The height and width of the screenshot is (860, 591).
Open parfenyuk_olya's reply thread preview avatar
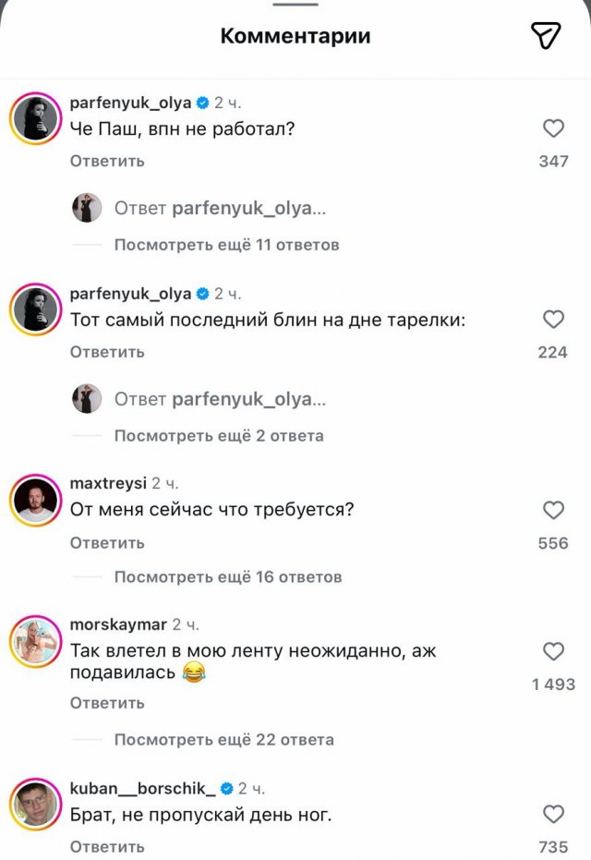click(x=87, y=207)
